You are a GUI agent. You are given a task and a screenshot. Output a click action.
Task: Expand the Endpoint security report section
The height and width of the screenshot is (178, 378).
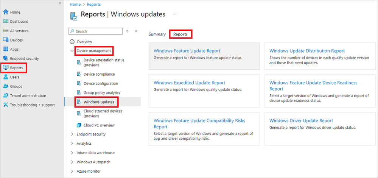click(x=72, y=134)
